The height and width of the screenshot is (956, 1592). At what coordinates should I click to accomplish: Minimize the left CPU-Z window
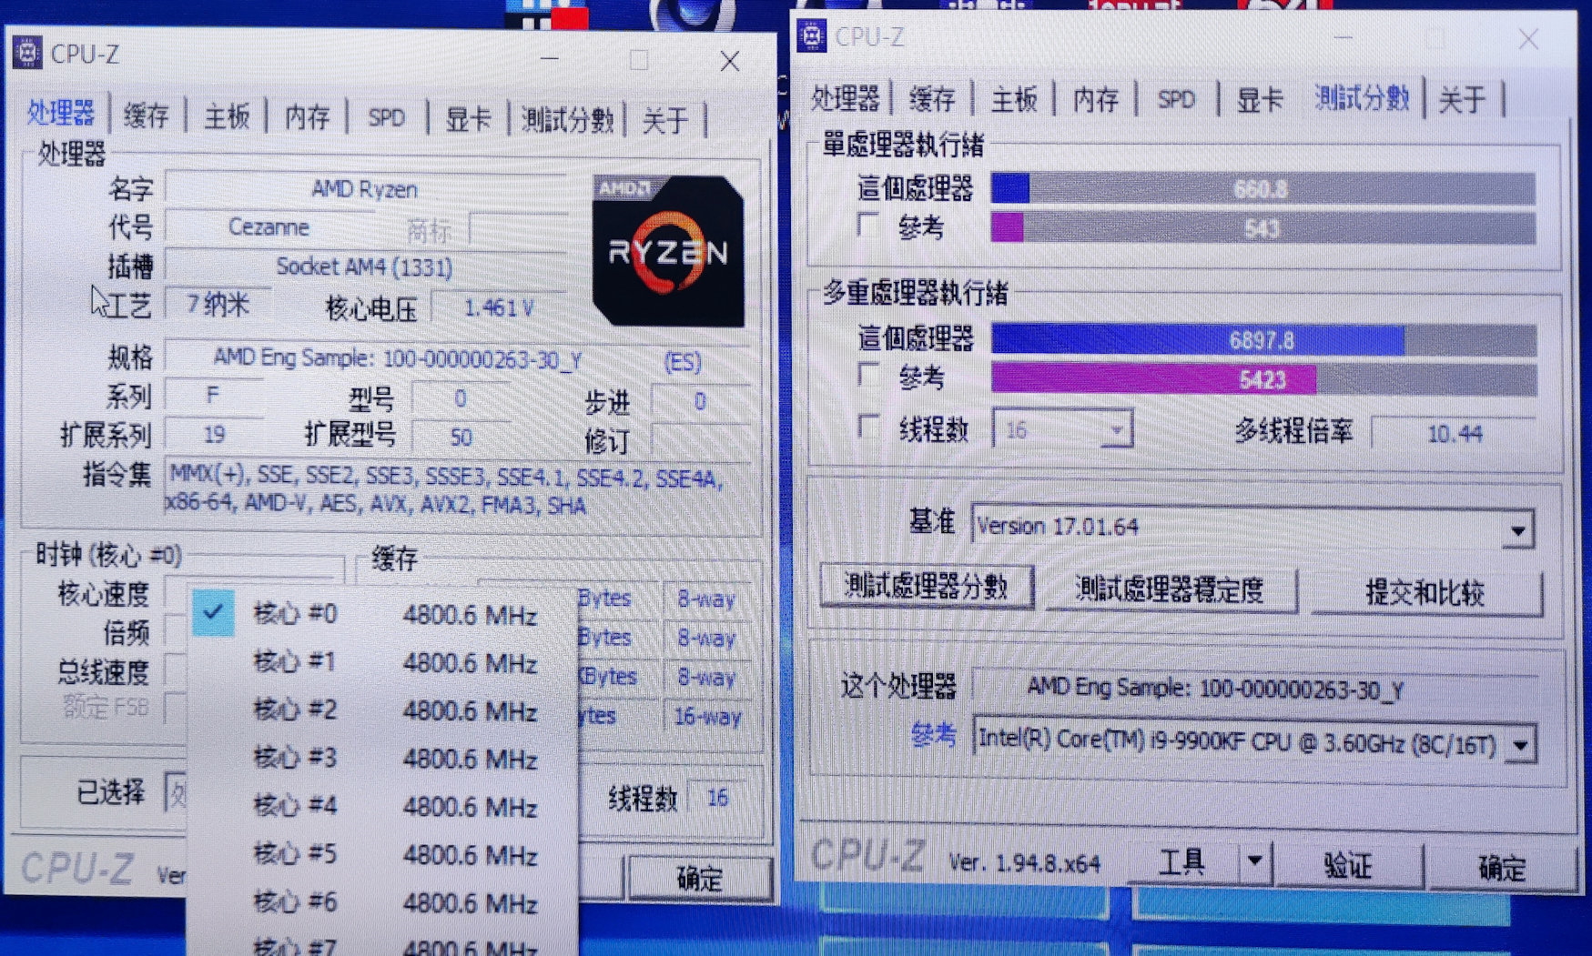tap(550, 58)
